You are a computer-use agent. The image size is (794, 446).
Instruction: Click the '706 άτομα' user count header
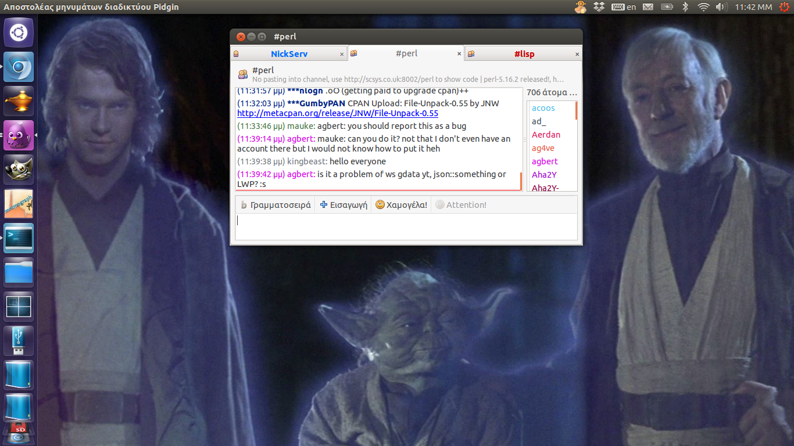(552, 92)
